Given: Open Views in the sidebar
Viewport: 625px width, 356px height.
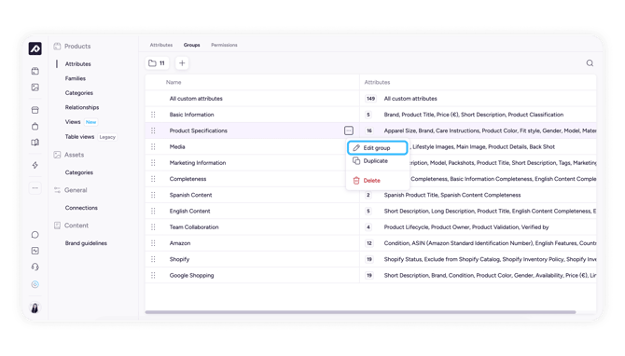Looking at the screenshot, I should 73,122.
